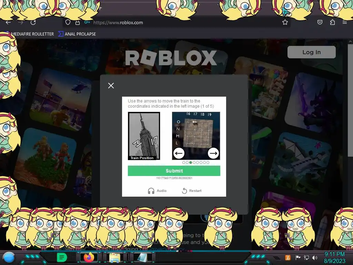Bookmark this page with the star icon

[x=285, y=22]
